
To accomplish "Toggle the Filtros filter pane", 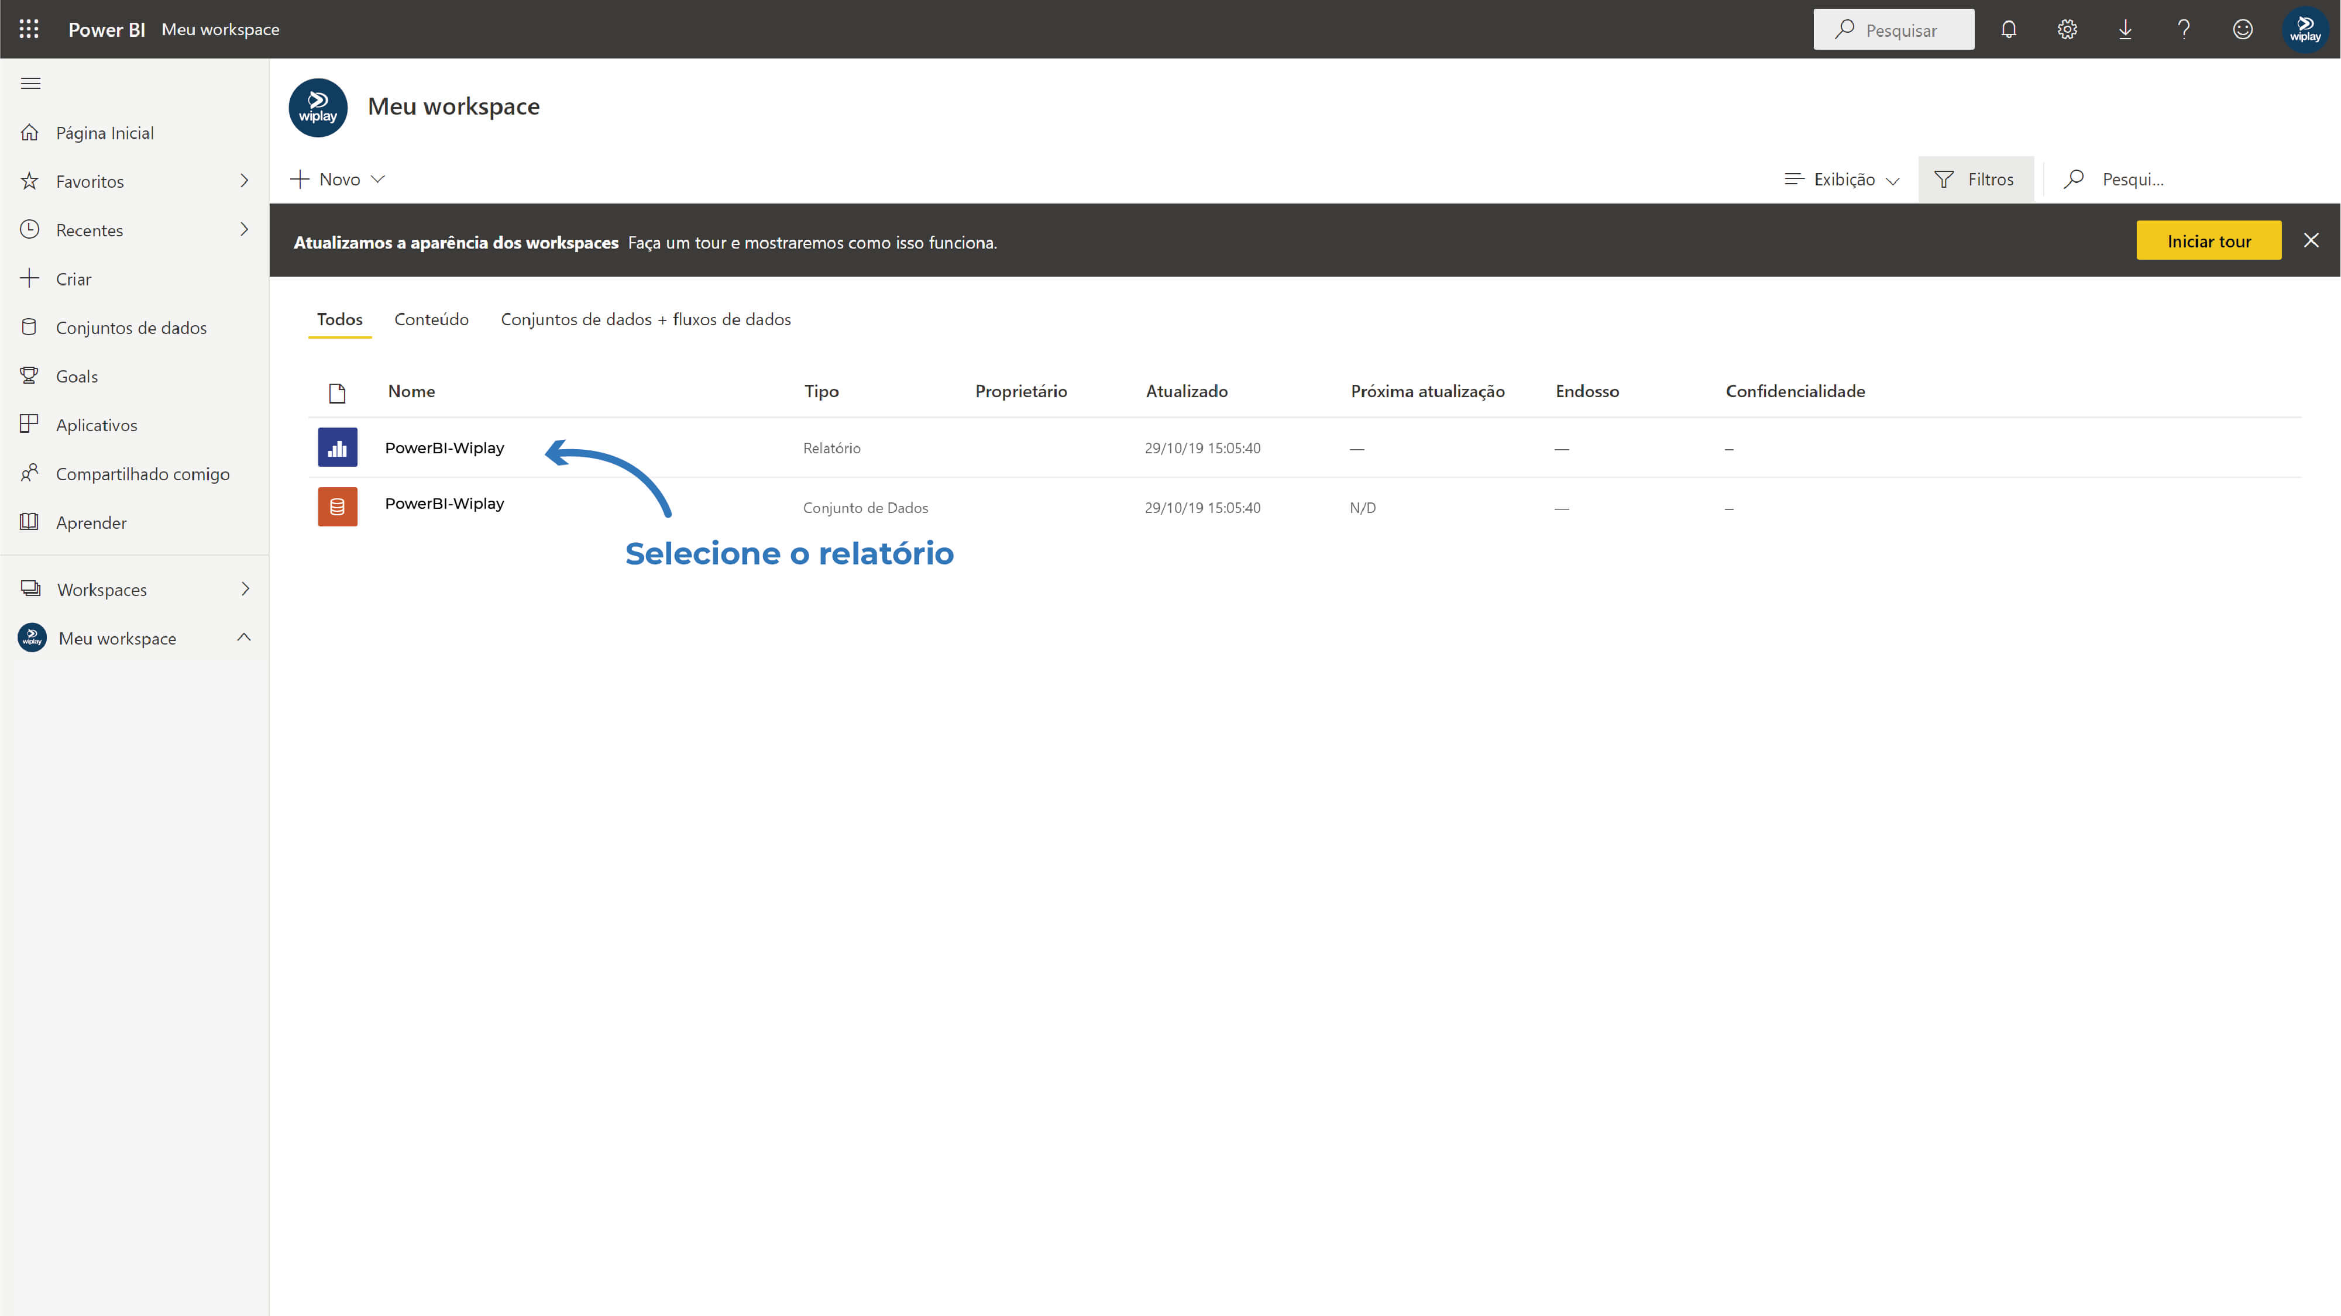I will [x=1975, y=180].
